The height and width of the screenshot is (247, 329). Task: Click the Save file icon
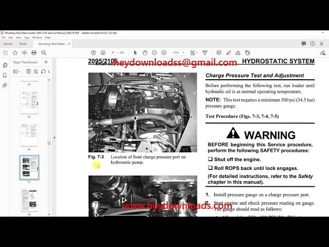[x=6, y=52]
